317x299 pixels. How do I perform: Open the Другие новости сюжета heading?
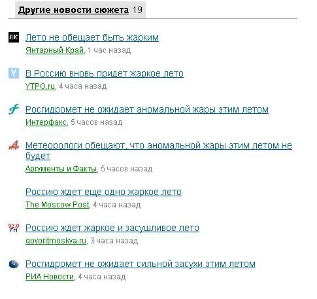click(x=73, y=10)
